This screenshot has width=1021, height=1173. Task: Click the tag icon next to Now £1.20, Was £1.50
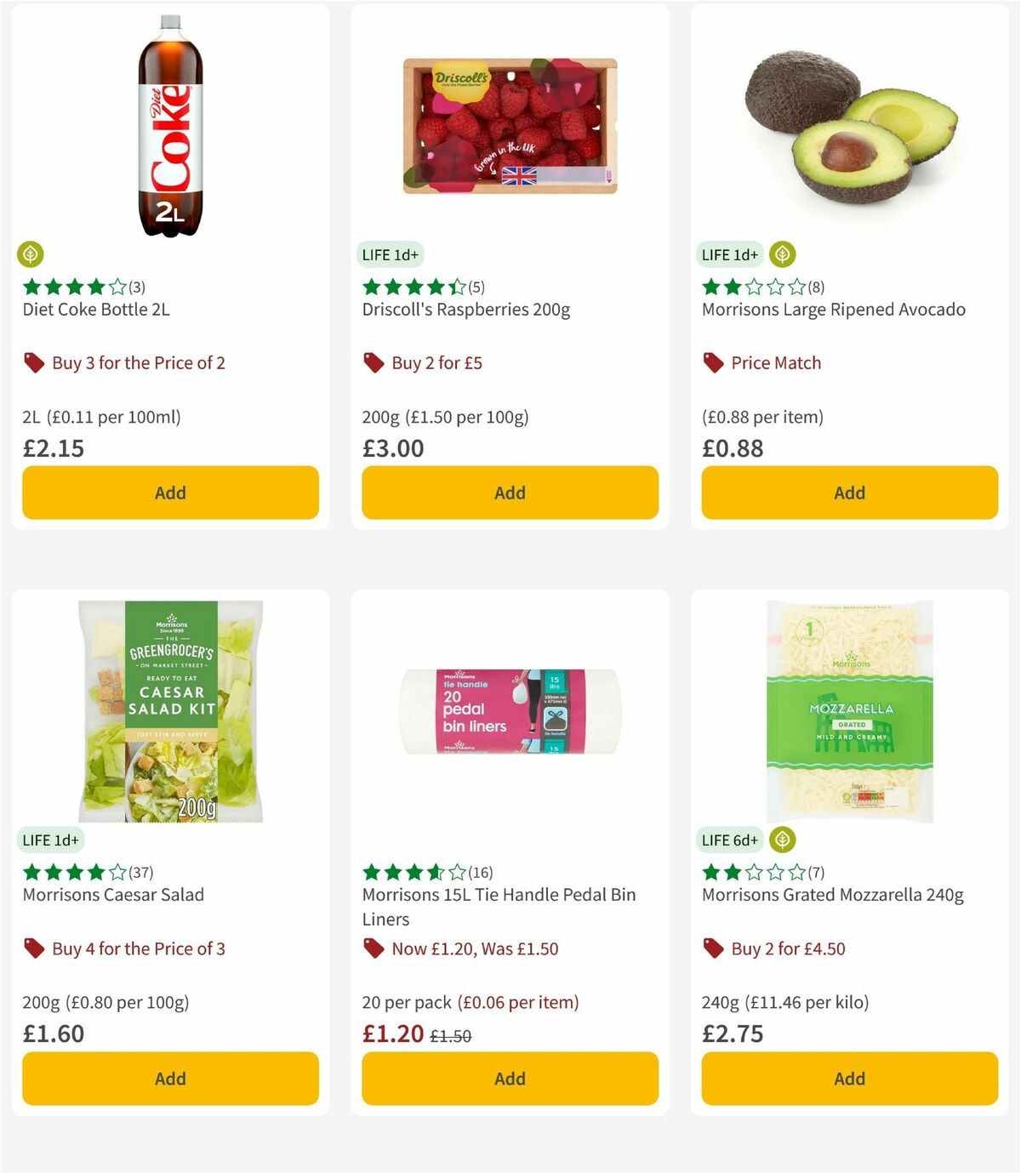pyautogui.click(x=374, y=948)
